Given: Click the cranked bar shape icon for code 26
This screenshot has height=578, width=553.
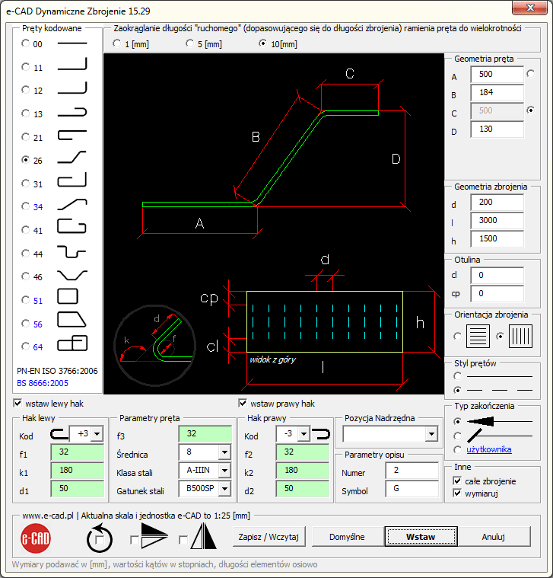Looking at the screenshot, I should point(72,158).
